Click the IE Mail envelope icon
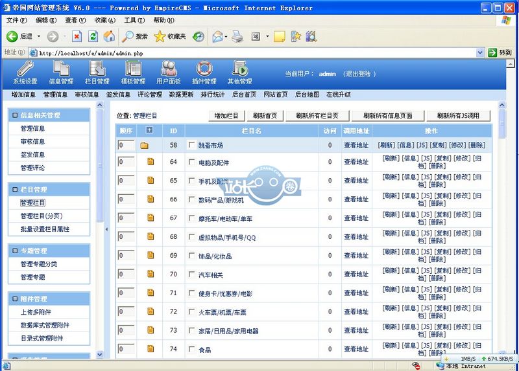The width and height of the screenshot is (519, 371). (x=218, y=36)
